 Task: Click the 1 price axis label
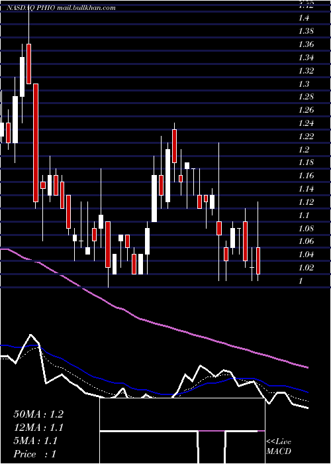pos(301,280)
